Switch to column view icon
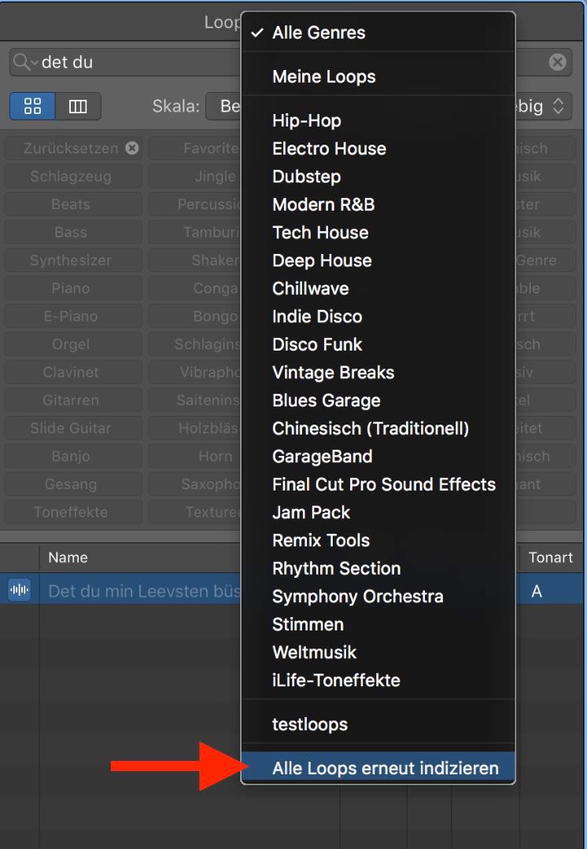The height and width of the screenshot is (849, 587). point(78,106)
